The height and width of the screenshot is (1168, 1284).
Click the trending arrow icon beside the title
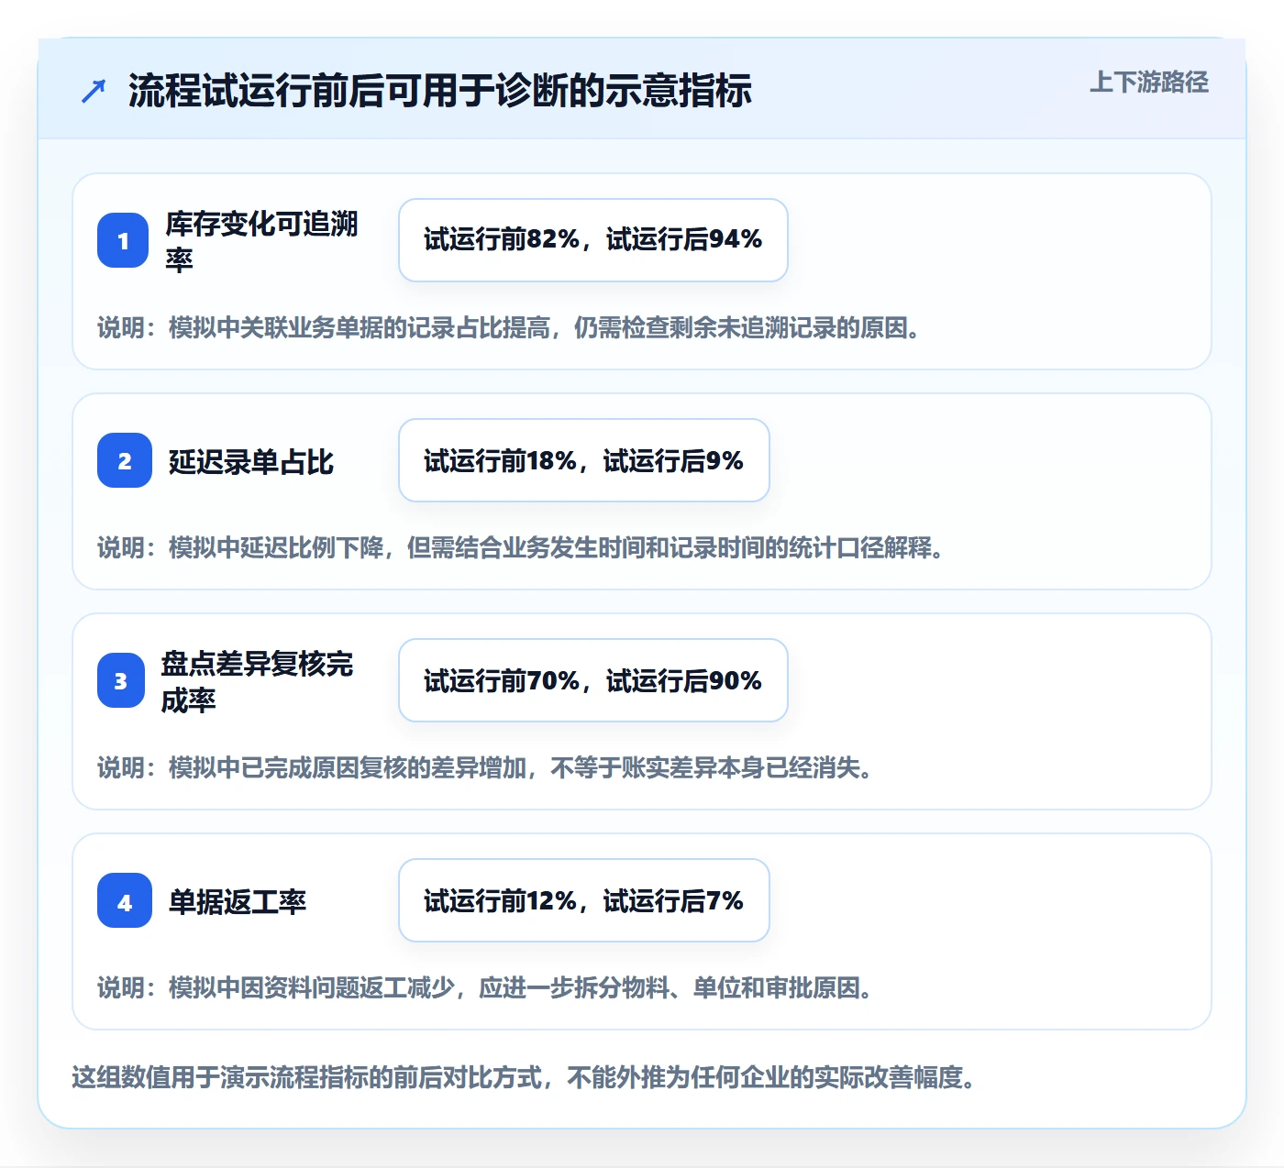point(94,91)
